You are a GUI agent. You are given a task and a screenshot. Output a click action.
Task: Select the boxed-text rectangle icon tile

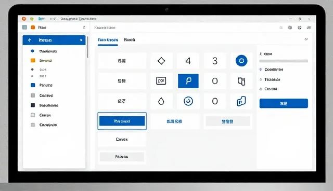[x=161, y=80]
